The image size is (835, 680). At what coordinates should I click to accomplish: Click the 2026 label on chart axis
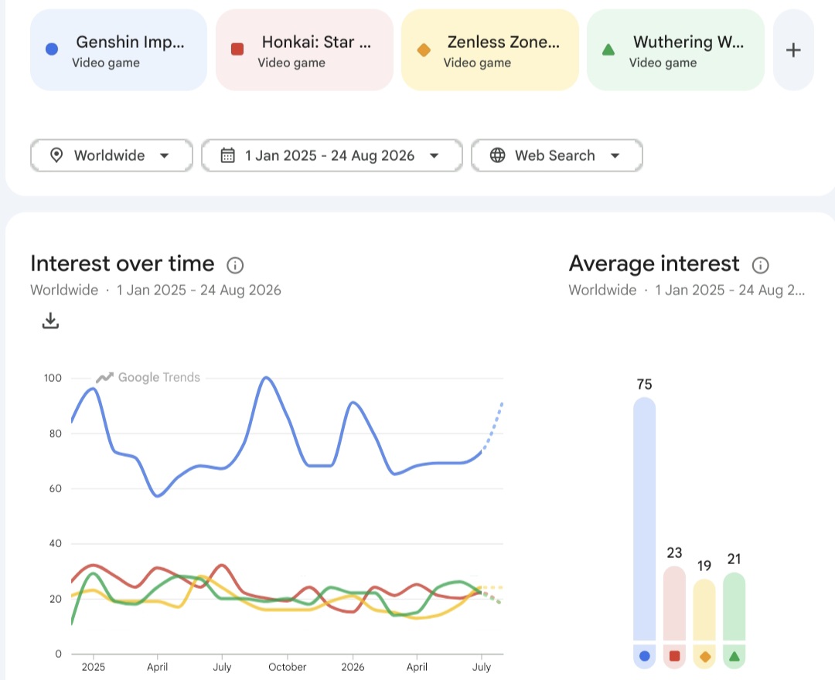click(x=353, y=667)
